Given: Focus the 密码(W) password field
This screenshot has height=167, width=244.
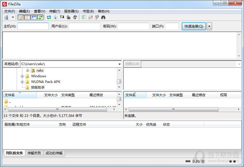Looking at the screenshot, I should 133,26.
